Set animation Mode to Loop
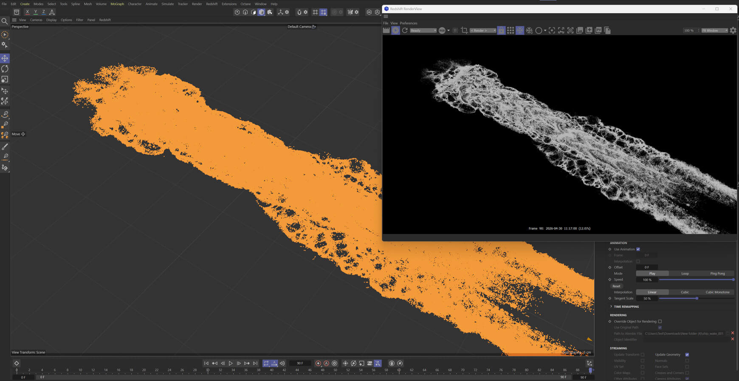This screenshot has width=739, height=381. [685, 273]
